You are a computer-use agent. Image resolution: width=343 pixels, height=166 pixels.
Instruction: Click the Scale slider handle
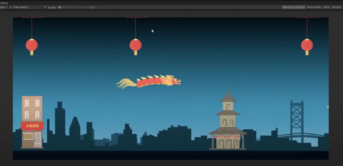[x=59, y=7]
